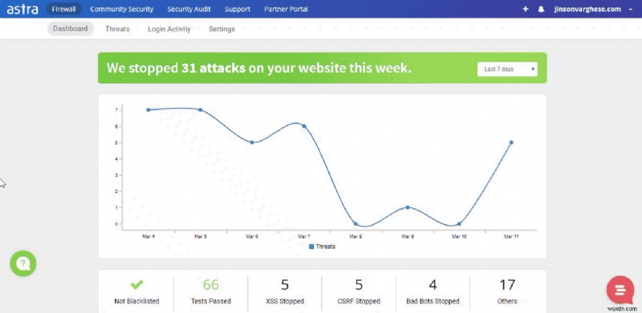
Task: Open the plus add icon in header
Action: 526,9
